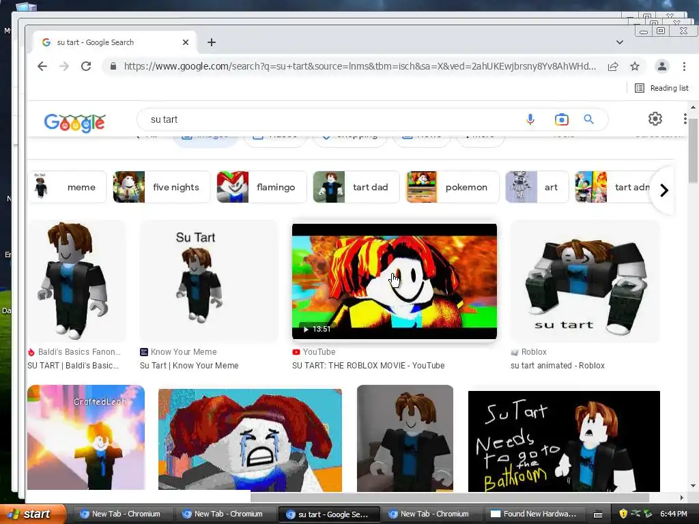The width and height of the screenshot is (699, 524).
Task: Show more filter chips with right arrow
Action: 664,190
